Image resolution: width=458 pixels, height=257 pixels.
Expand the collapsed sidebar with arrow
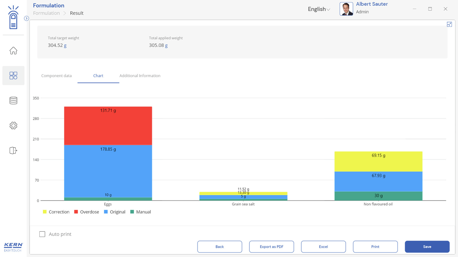click(26, 18)
